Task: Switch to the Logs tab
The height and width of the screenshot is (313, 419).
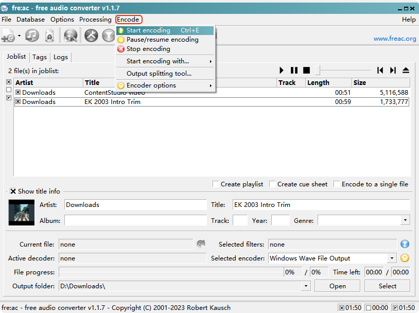Action: click(60, 57)
